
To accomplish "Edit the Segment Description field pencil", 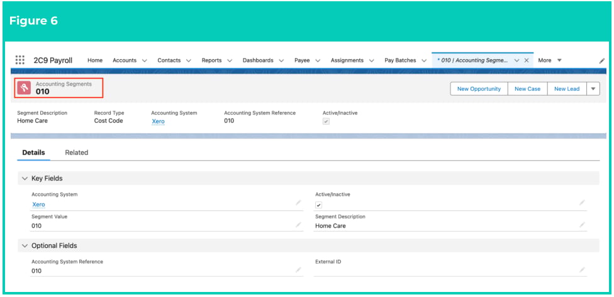I will (583, 225).
